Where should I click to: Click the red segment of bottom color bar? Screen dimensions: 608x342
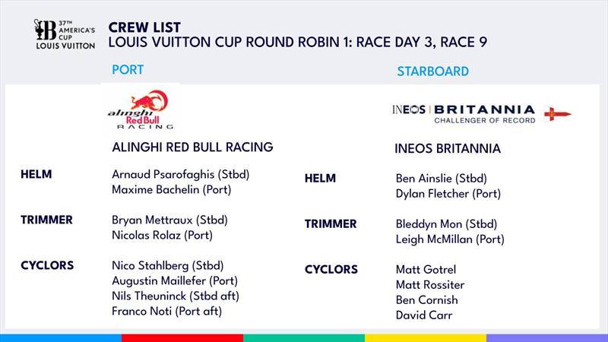click(x=182, y=338)
